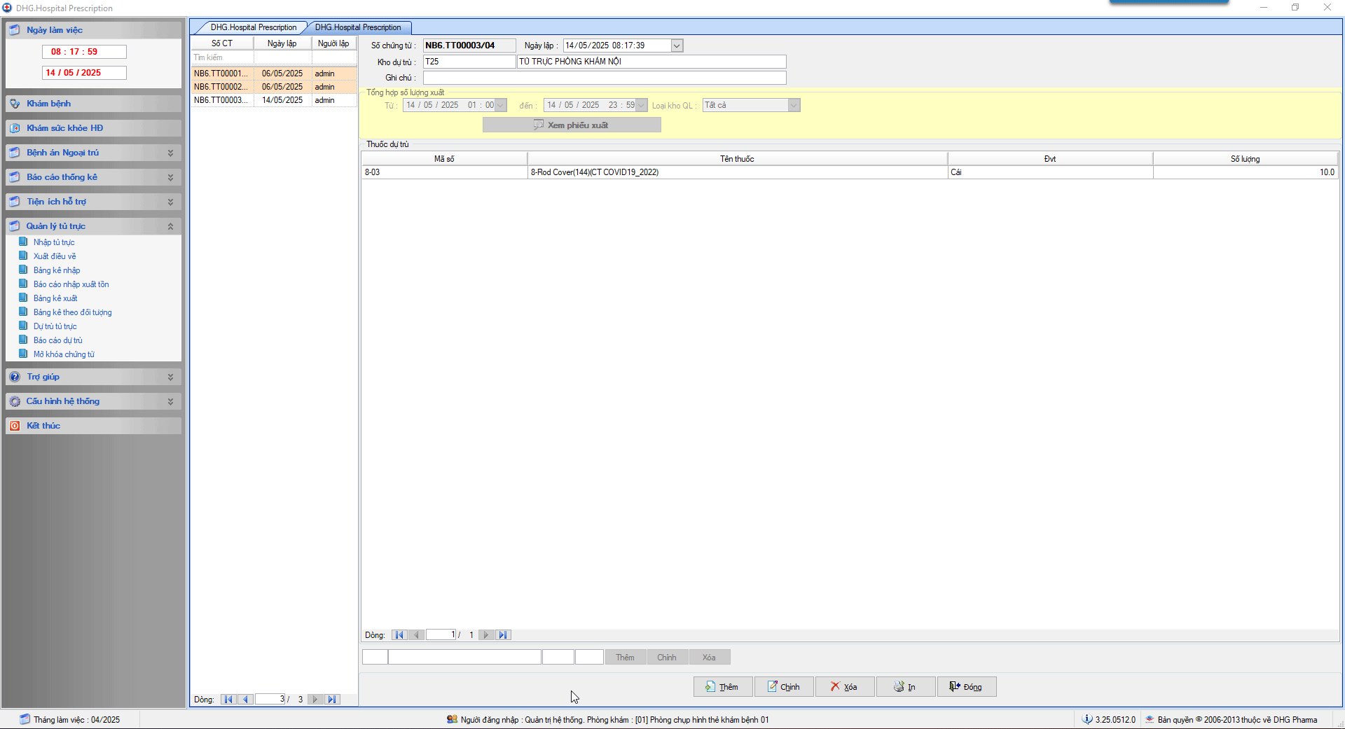1345x729 pixels.
Task: Click the Bệnh án Ngoại trú icon
Action: pyautogui.click(x=15, y=153)
